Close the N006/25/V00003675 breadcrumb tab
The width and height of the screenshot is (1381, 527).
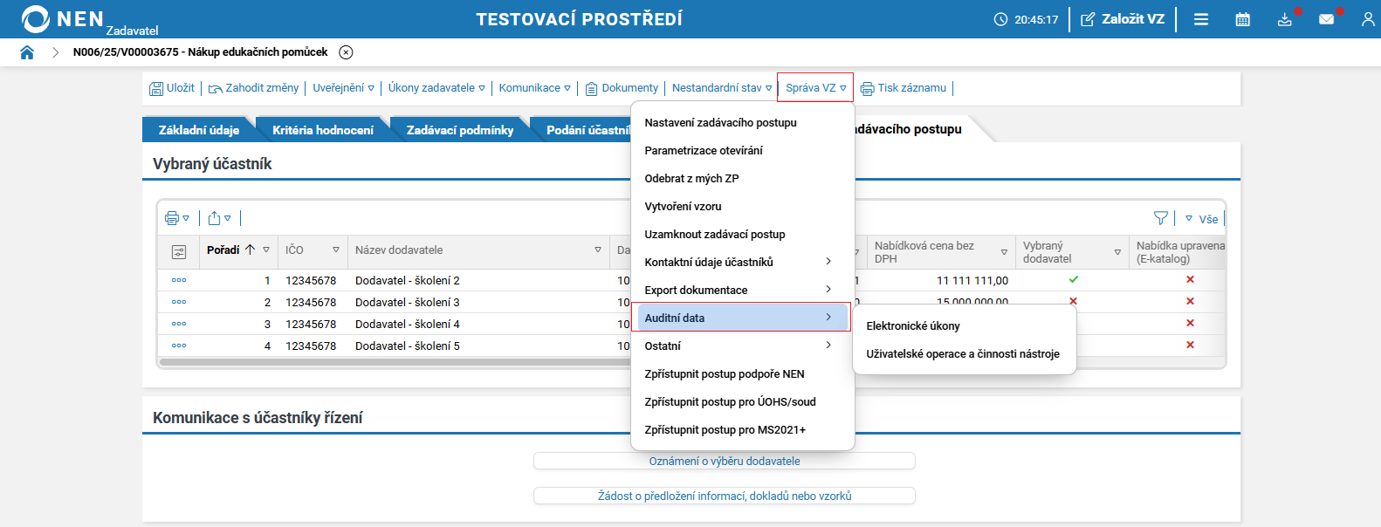click(346, 52)
